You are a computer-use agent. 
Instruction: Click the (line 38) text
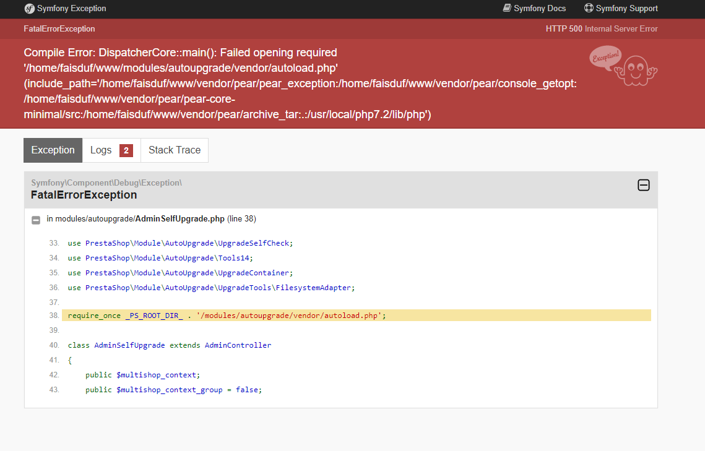(x=241, y=219)
